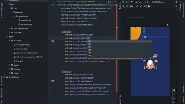Click the infer constraints wand icon
This screenshot has width=185, height=104.
(141, 6)
